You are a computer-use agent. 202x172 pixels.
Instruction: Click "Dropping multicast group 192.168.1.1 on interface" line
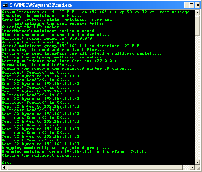coord(75,152)
